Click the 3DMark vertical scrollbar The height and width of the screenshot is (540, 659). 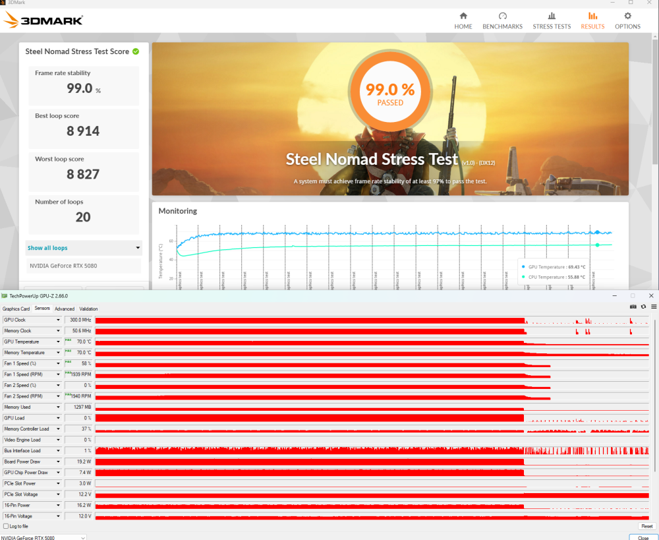655,101
